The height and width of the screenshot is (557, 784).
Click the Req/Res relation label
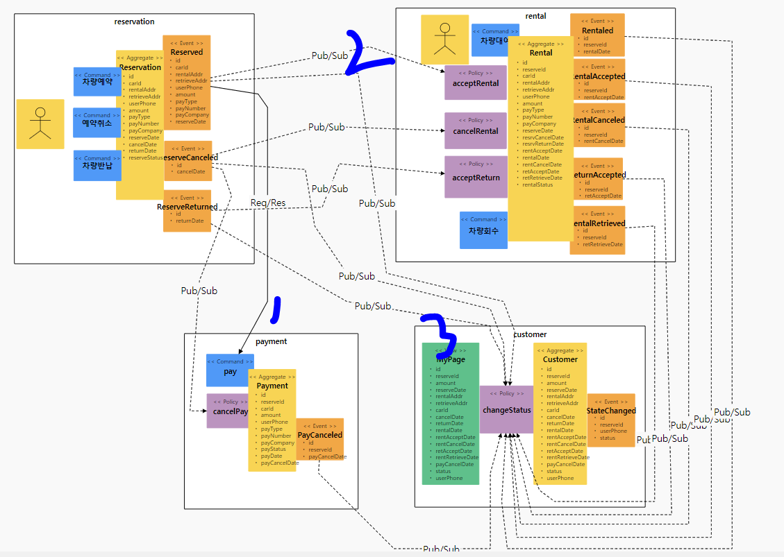(268, 203)
